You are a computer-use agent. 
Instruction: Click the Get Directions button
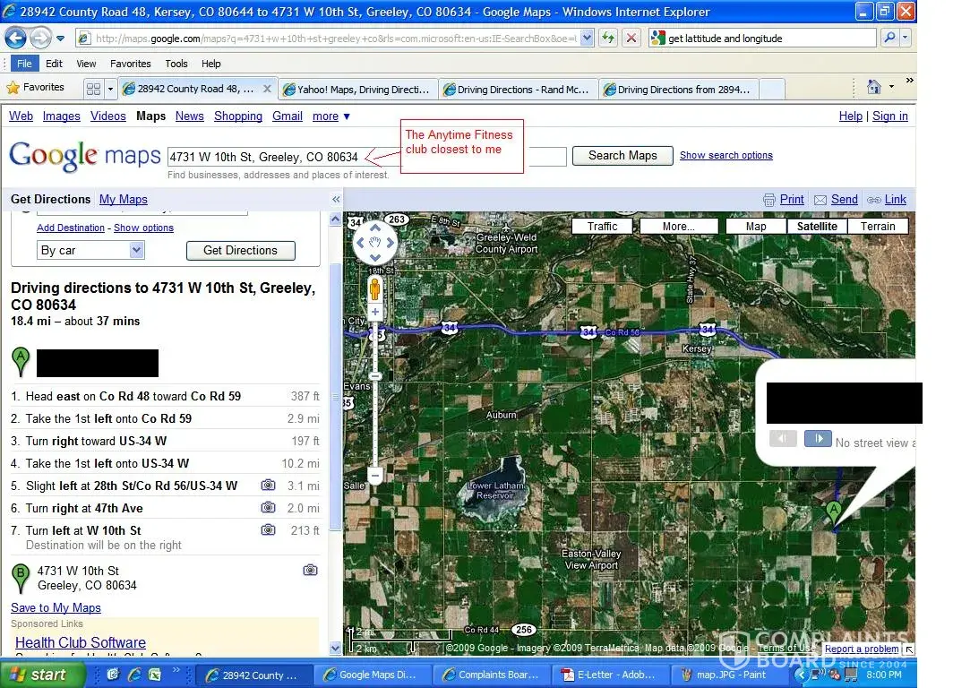pos(240,251)
